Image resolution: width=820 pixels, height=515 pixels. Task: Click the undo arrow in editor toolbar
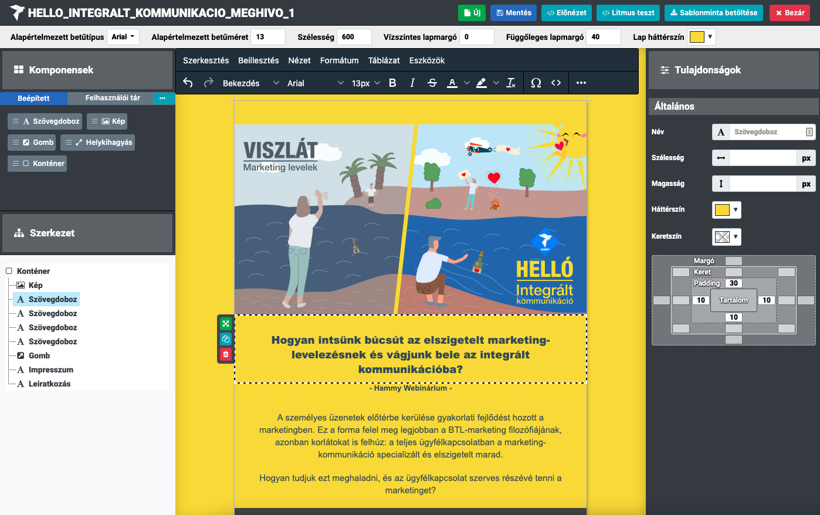coord(188,83)
